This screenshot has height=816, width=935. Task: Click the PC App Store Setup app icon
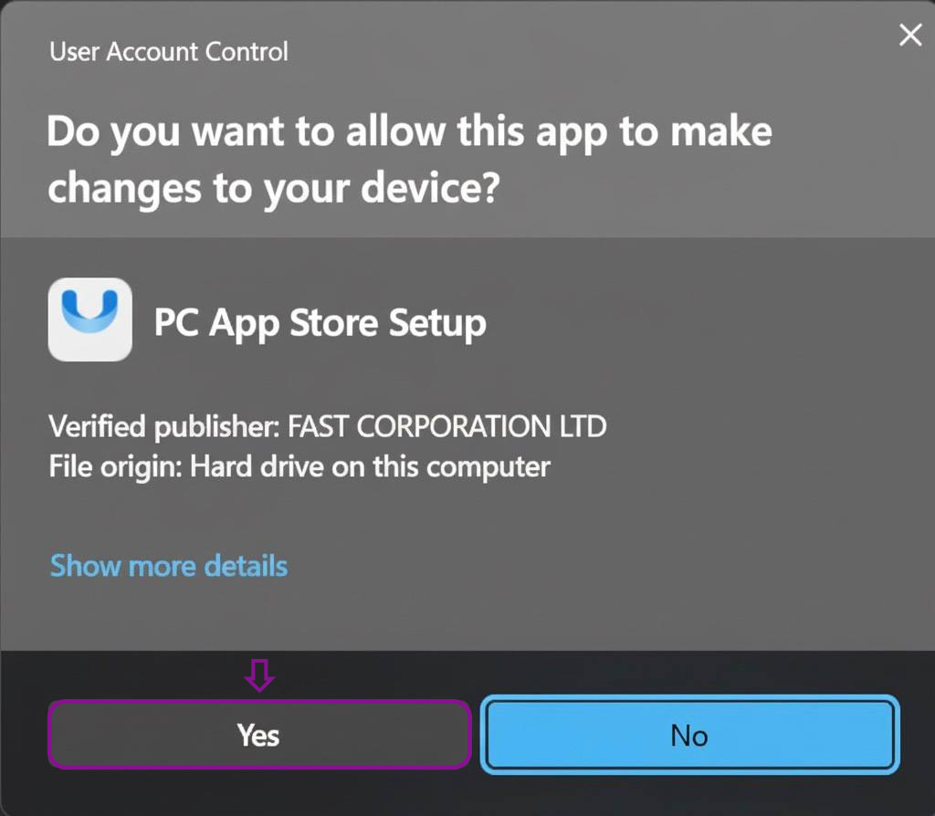90,319
